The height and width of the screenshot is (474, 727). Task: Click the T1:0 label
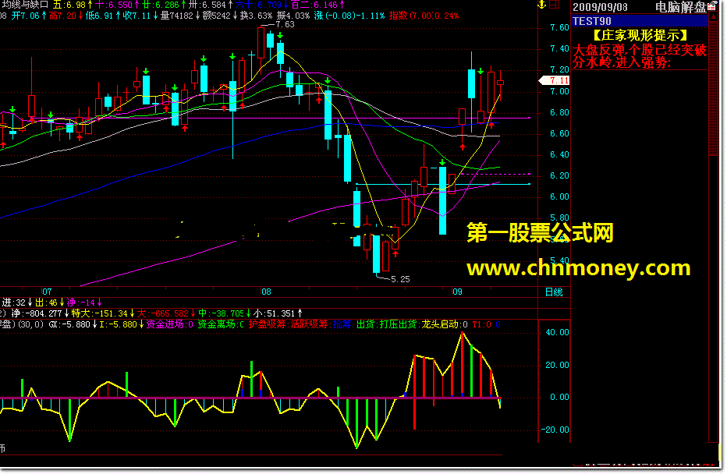point(482,325)
